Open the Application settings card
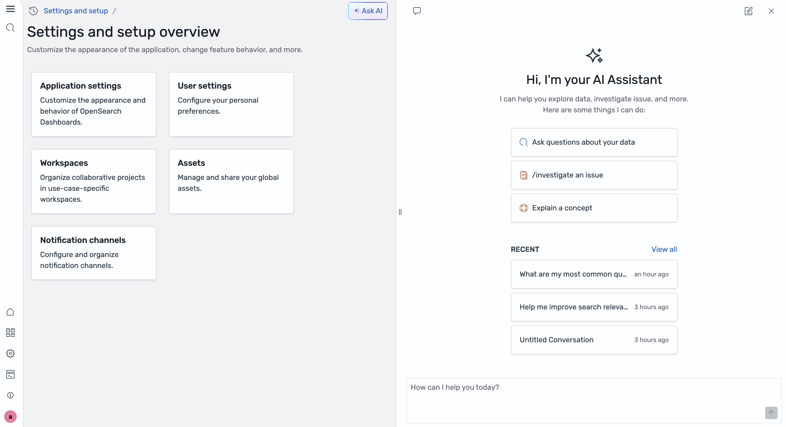 click(x=94, y=104)
